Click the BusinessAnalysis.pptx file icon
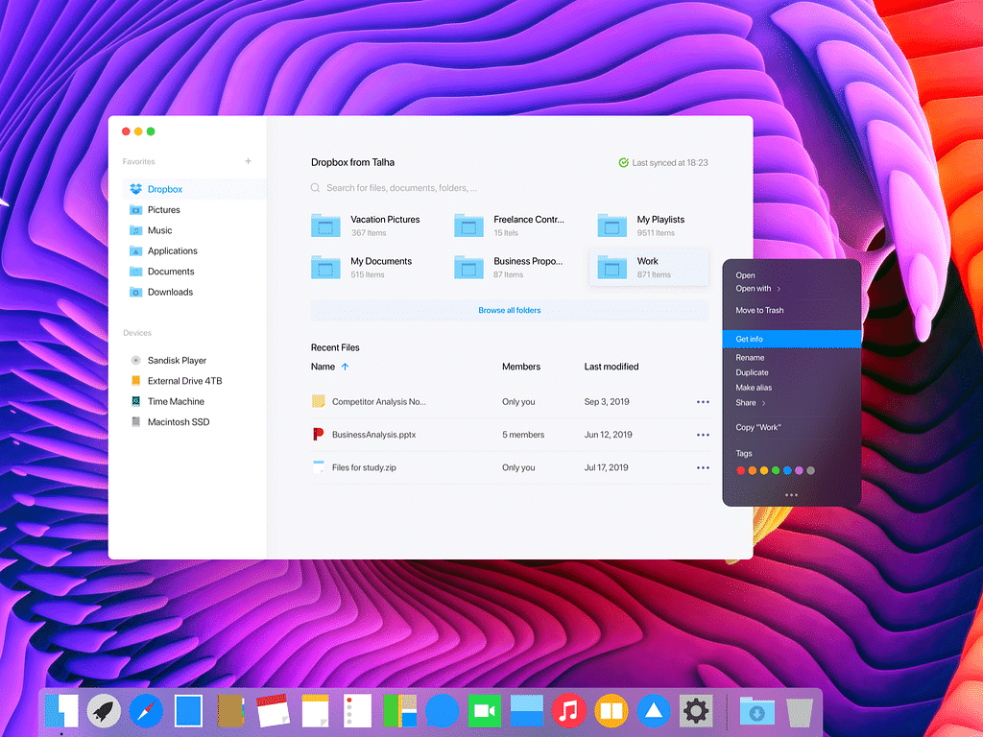 click(x=319, y=435)
